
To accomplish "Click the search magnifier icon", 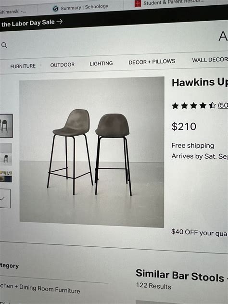I will click(x=4, y=45).
